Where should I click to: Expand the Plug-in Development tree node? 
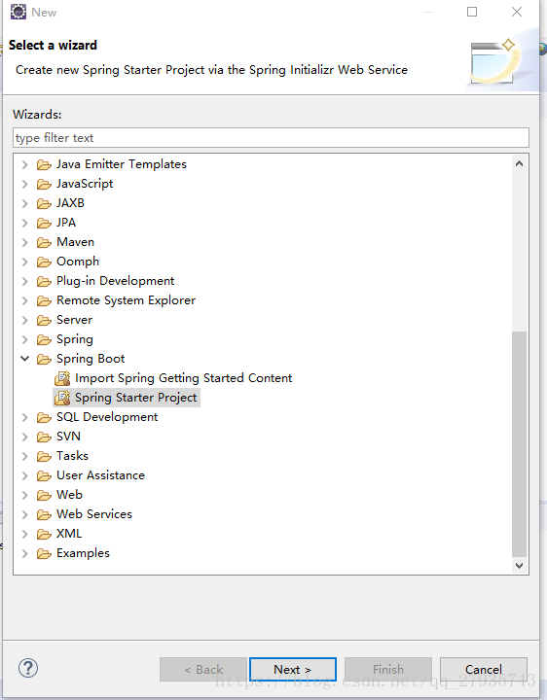tap(25, 281)
